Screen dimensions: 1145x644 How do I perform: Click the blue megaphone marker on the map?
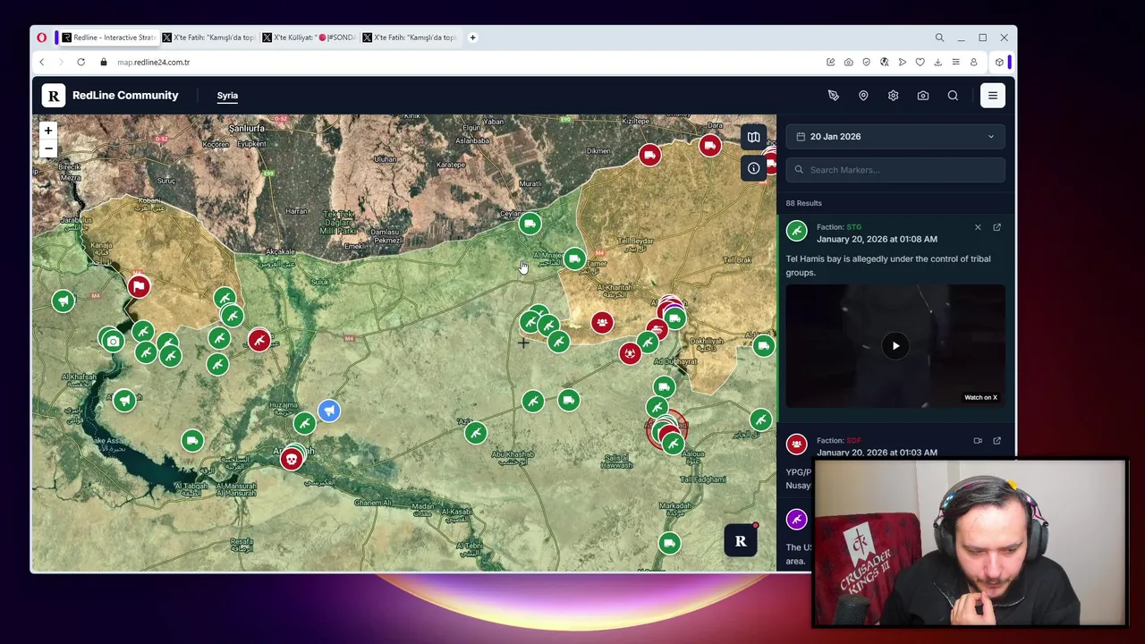tap(329, 410)
